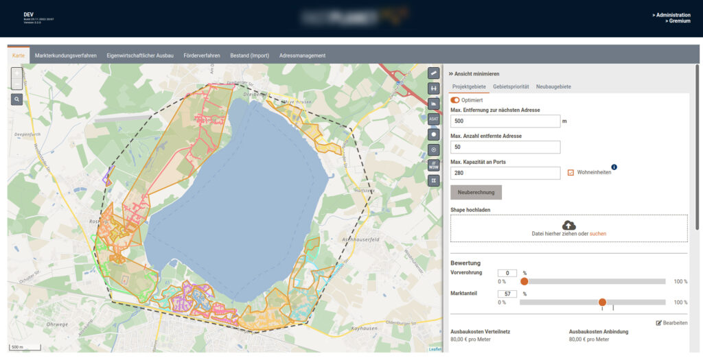Click the Marktanteil slider handle

coord(602,302)
